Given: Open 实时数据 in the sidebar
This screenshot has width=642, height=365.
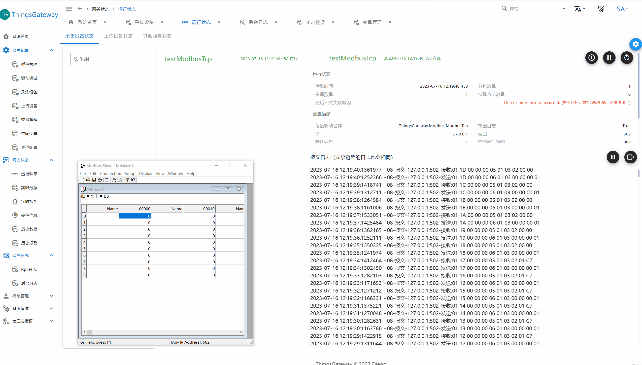Looking at the screenshot, I should (x=29, y=188).
